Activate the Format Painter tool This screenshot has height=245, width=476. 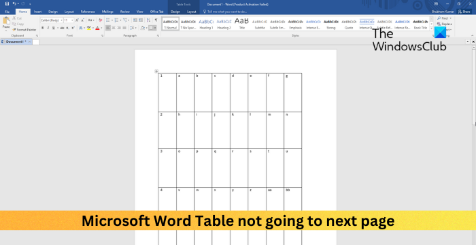(x=24, y=30)
